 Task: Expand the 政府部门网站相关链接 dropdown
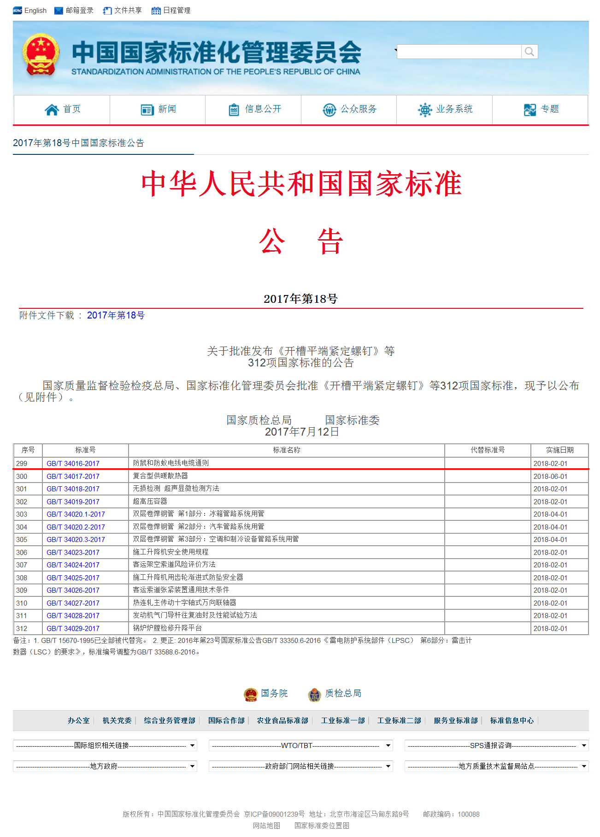pos(301,766)
